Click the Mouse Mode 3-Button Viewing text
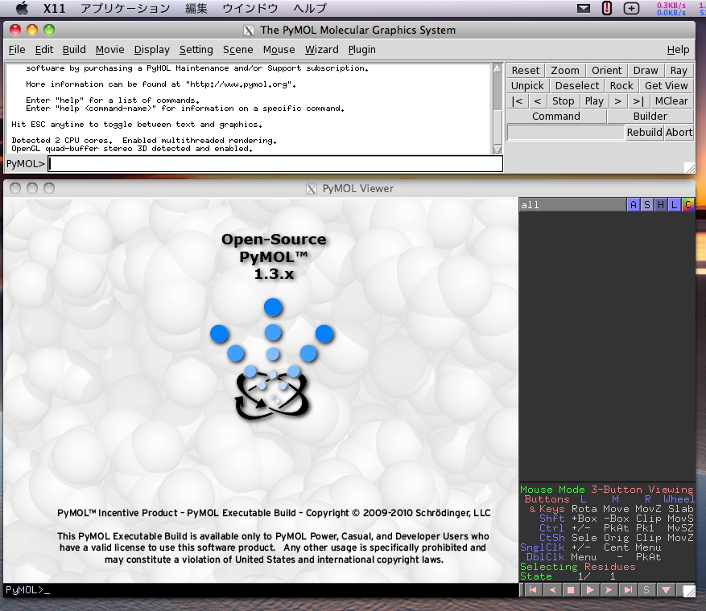 (x=606, y=489)
